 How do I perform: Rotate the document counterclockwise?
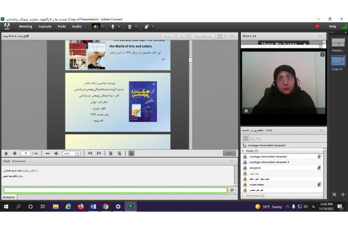click(90, 153)
